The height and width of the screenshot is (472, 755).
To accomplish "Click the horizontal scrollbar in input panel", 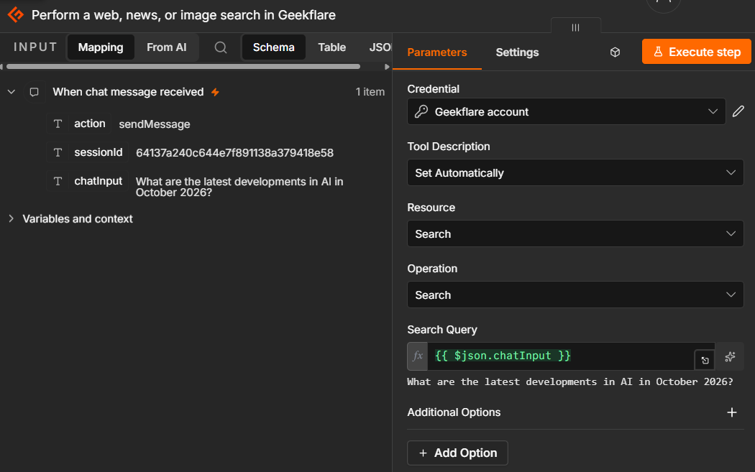I will [x=183, y=67].
